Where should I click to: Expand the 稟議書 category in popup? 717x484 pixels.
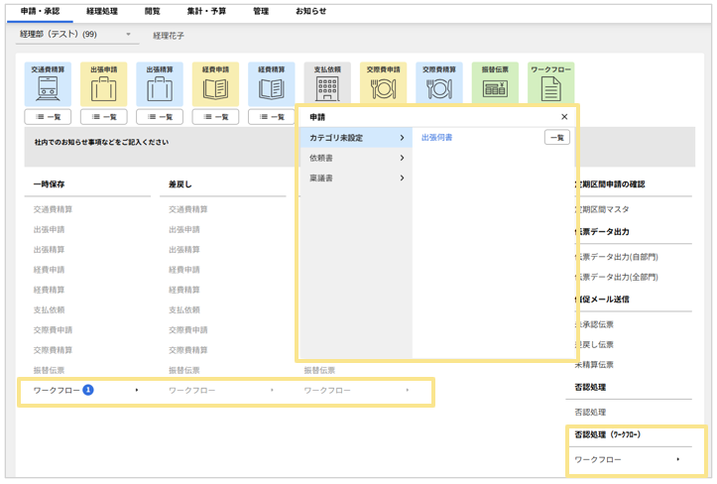pyautogui.click(x=356, y=179)
